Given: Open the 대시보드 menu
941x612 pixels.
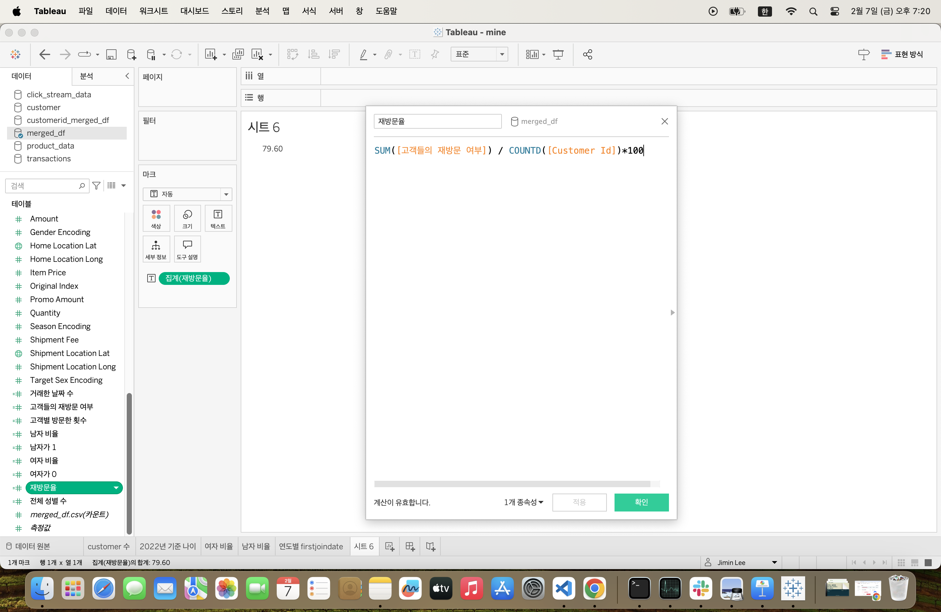Looking at the screenshot, I should (x=195, y=11).
